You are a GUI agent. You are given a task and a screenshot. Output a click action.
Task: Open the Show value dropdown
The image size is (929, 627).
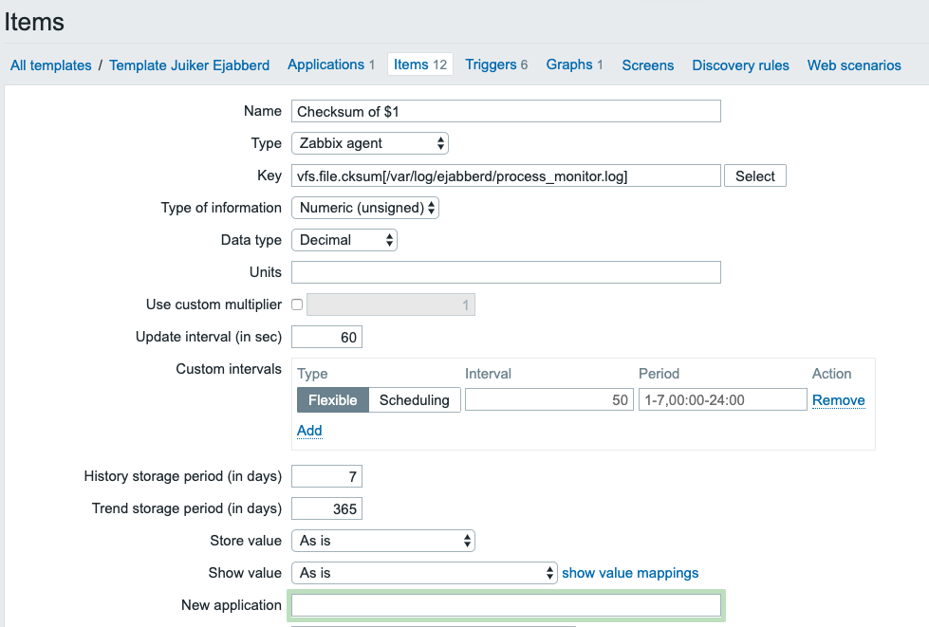[x=423, y=573]
